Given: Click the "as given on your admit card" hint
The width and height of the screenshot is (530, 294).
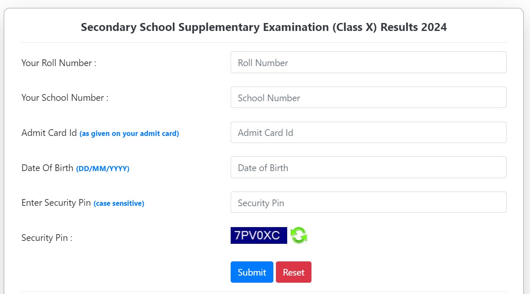Looking at the screenshot, I should click(129, 134).
